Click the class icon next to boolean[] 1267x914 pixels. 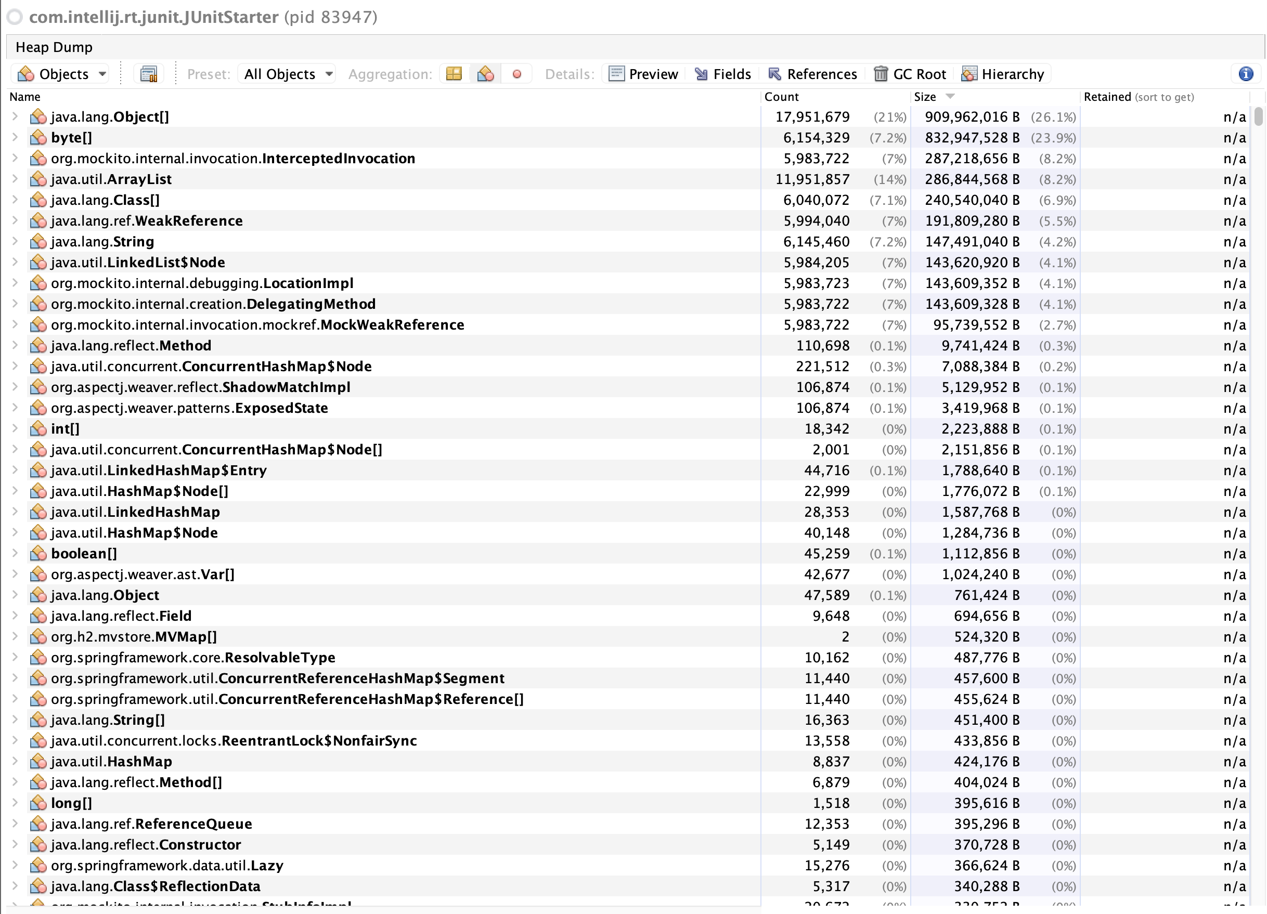coord(38,553)
